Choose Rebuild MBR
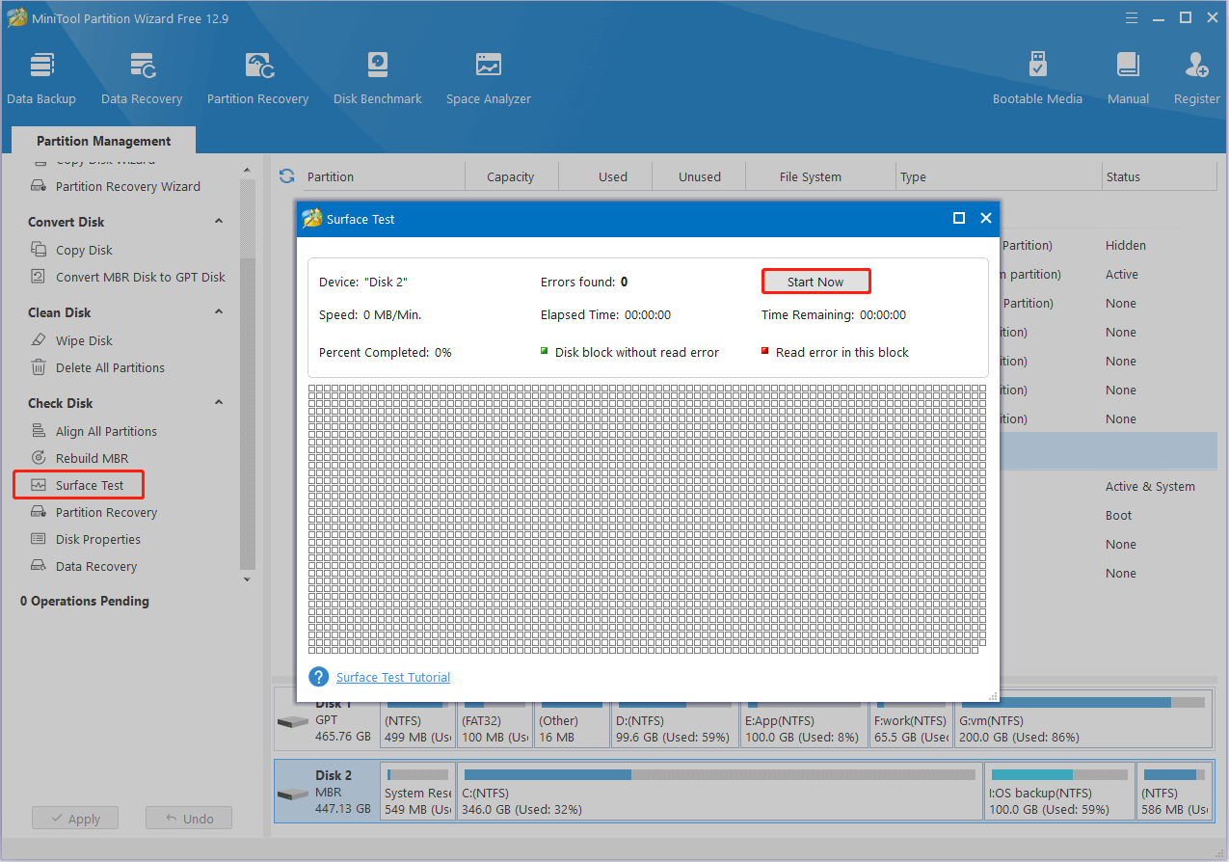The width and height of the screenshot is (1229, 862). pyautogui.click(x=92, y=458)
